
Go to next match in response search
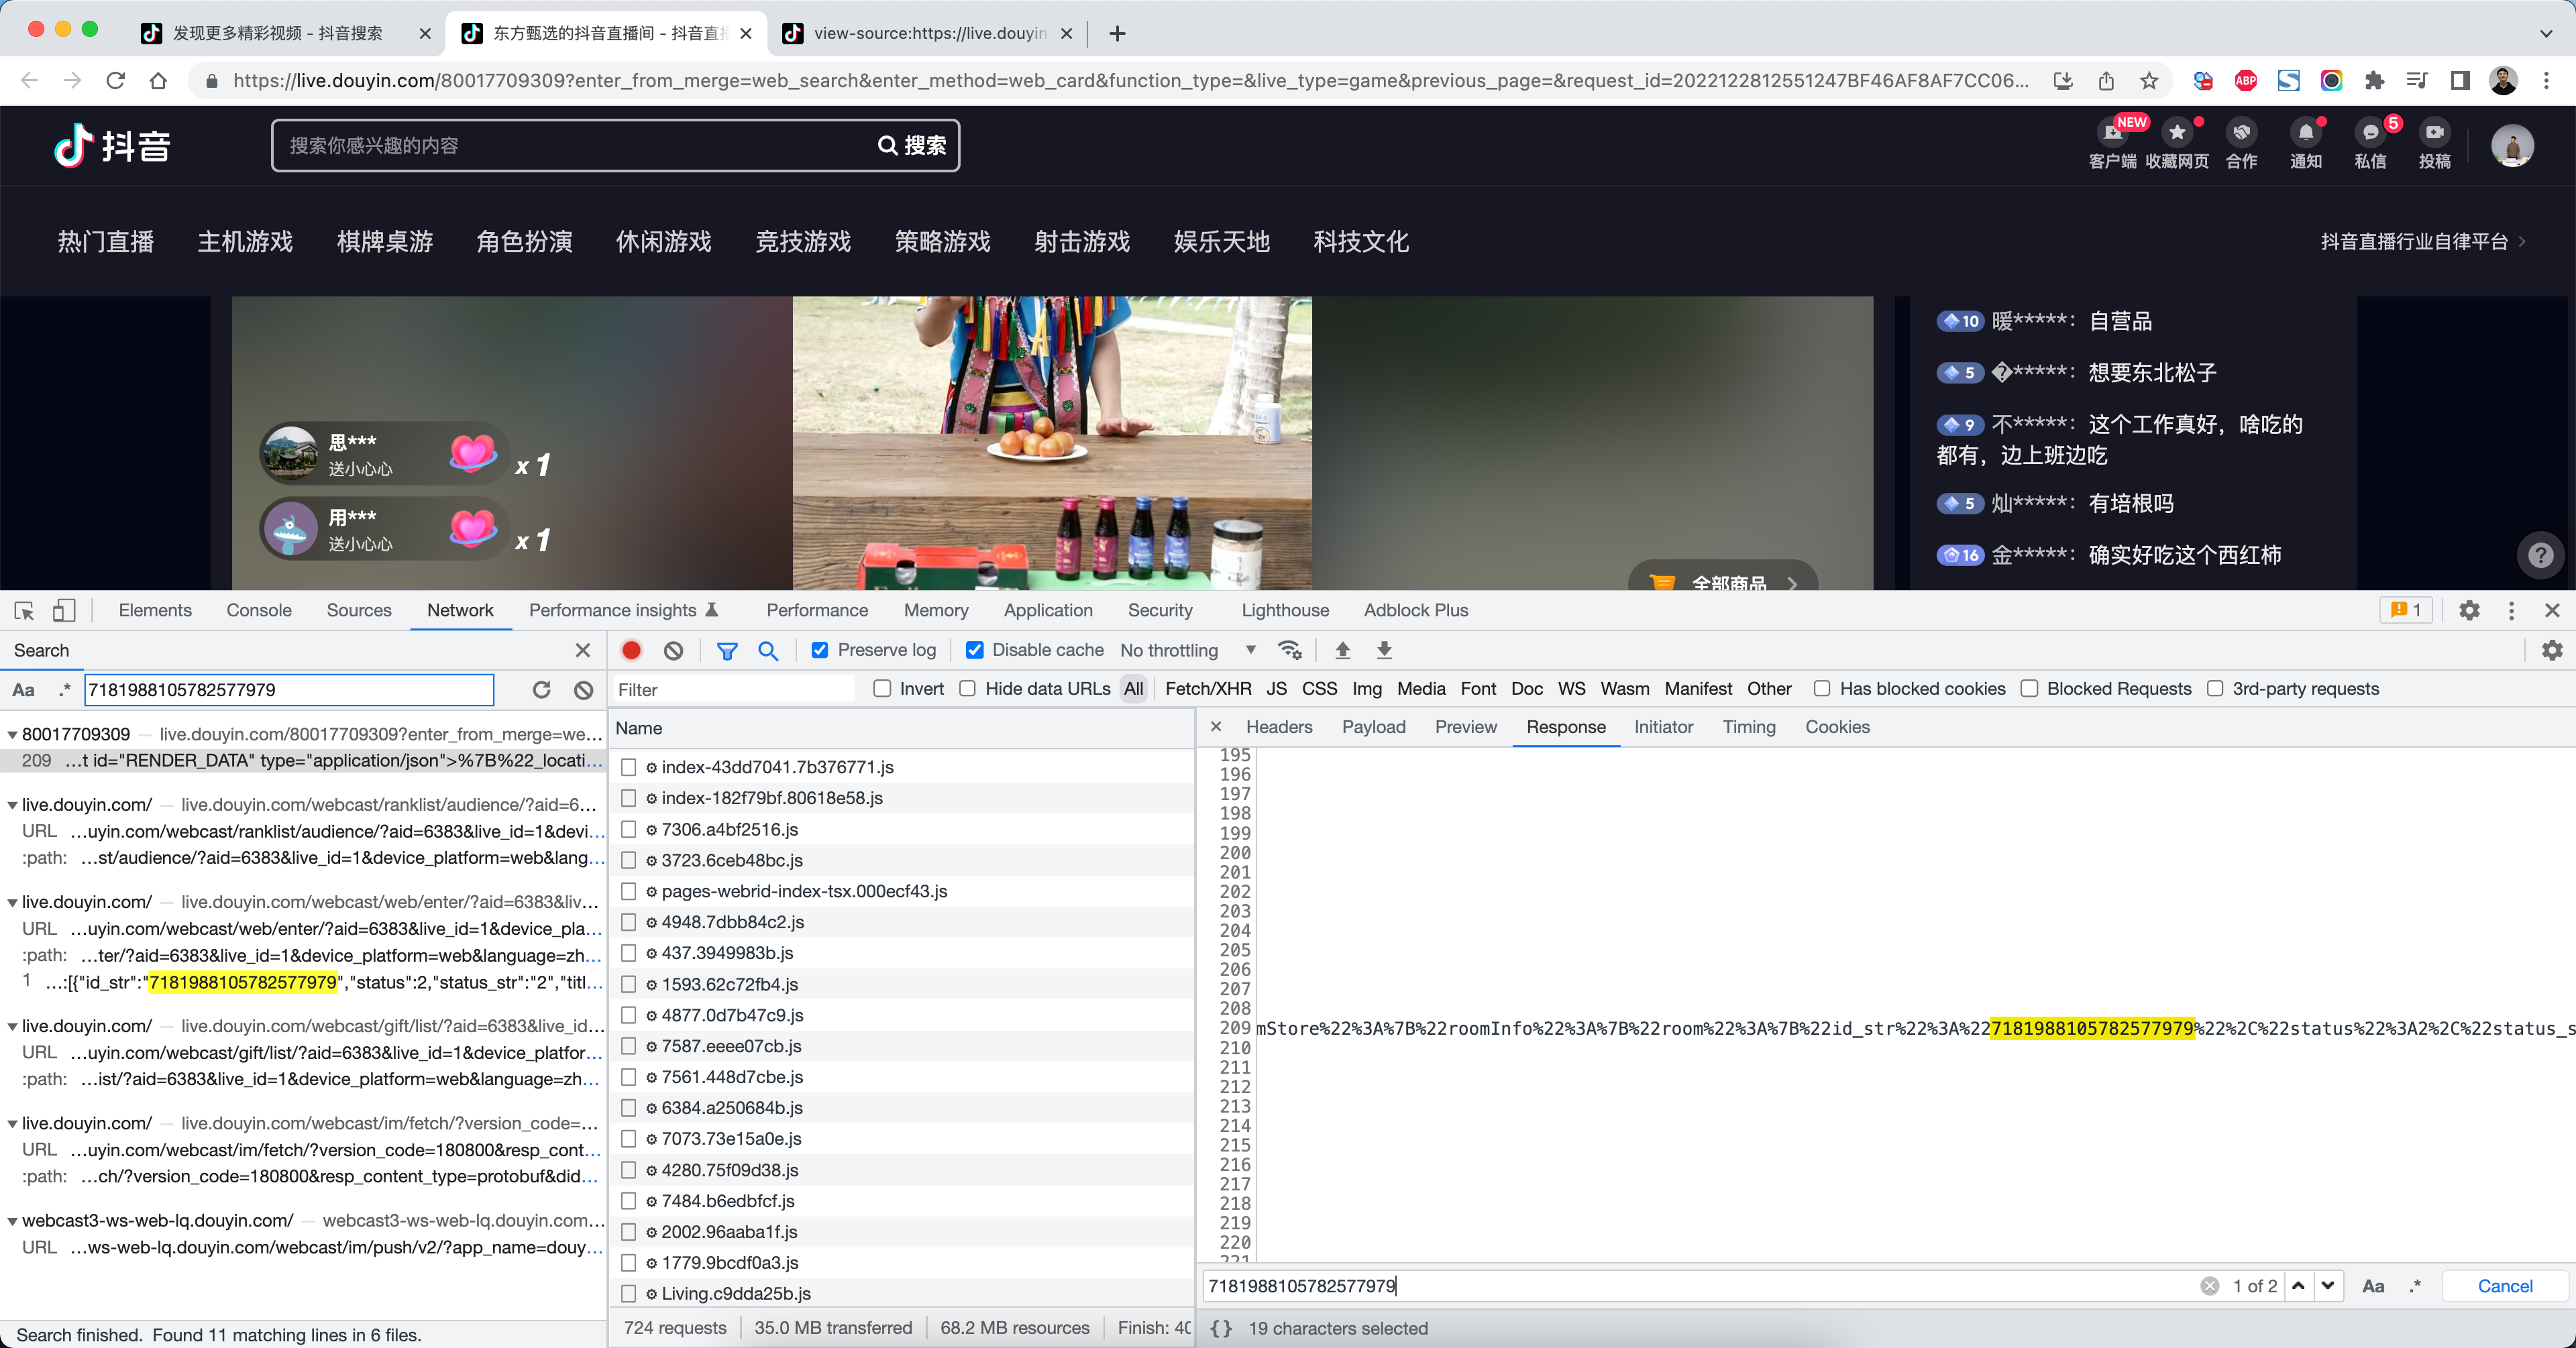click(x=2328, y=1286)
